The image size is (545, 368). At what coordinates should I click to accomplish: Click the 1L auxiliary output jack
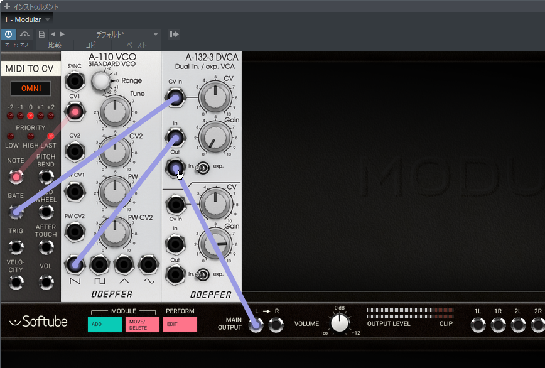pyautogui.click(x=478, y=325)
